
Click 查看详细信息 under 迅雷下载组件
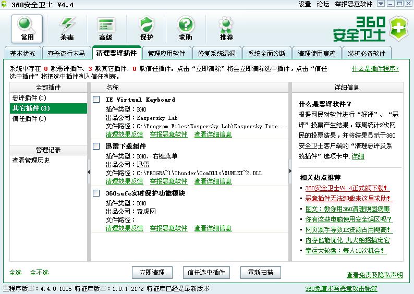pos(213,181)
